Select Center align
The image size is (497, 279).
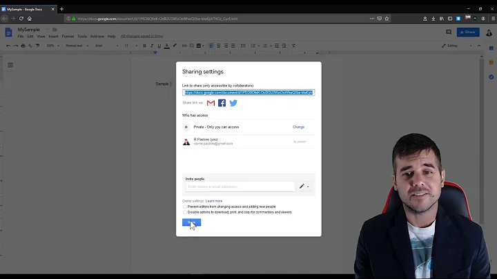[218, 46]
